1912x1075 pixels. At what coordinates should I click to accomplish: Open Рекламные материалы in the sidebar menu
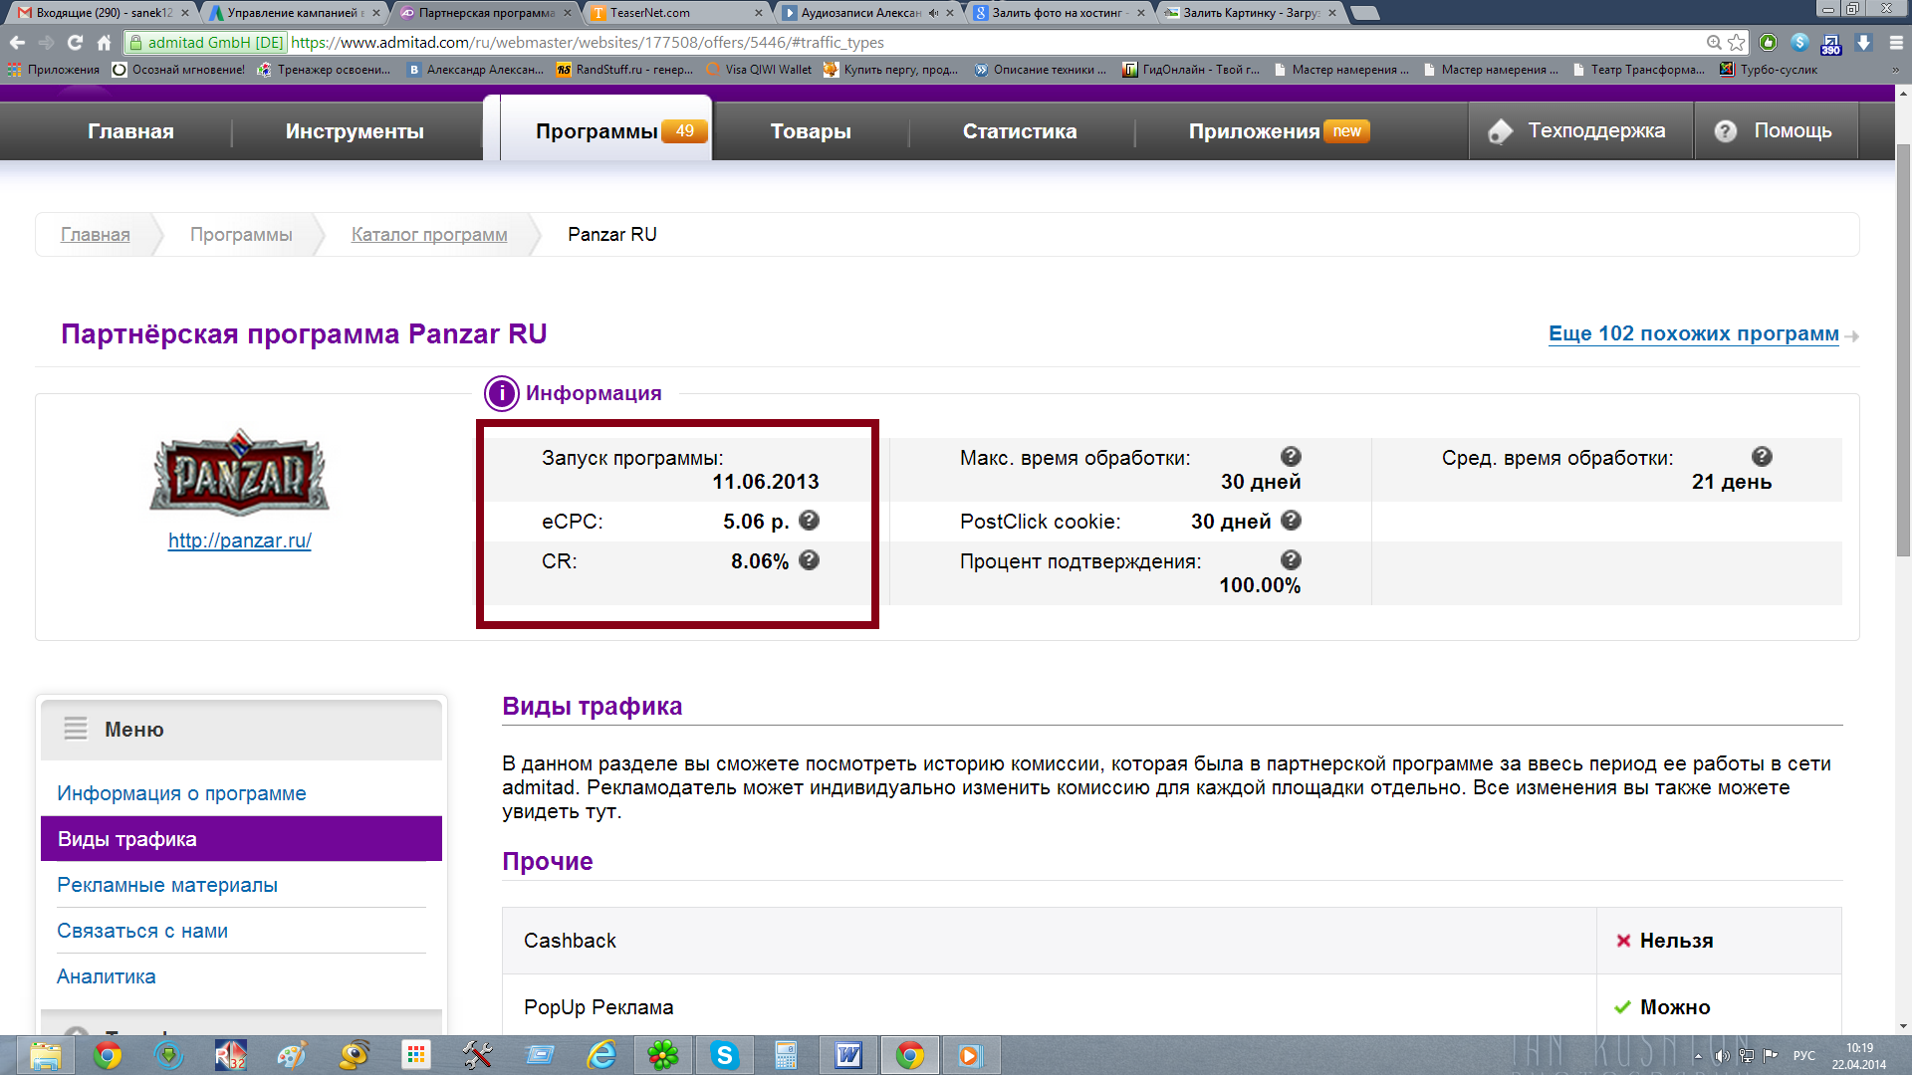[x=167, y=885]
